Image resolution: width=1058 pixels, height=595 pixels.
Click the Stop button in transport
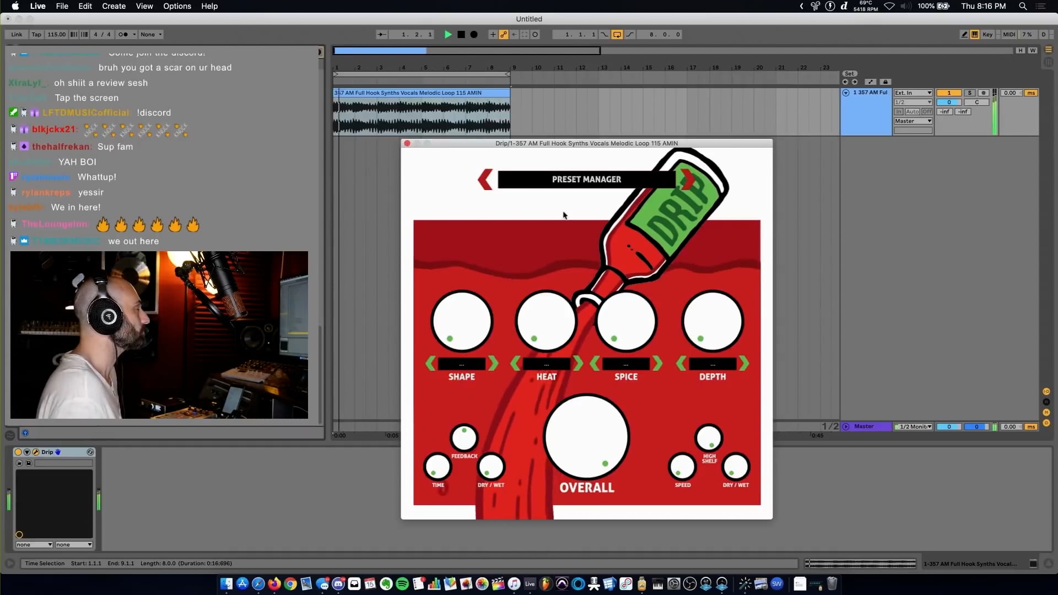pos(461,34)
